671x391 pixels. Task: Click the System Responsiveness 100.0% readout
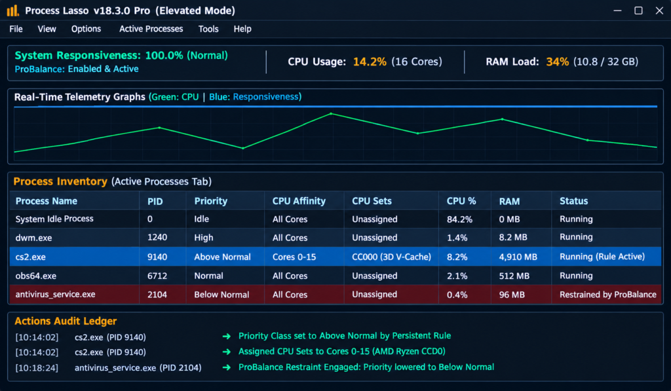click(121, 56)
